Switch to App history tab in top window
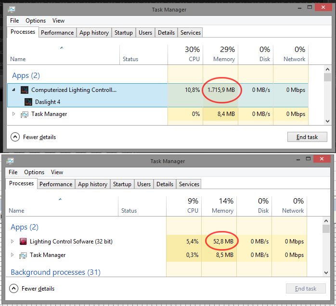Viewport: 336px width, 306px height. (x=94, y=33)
